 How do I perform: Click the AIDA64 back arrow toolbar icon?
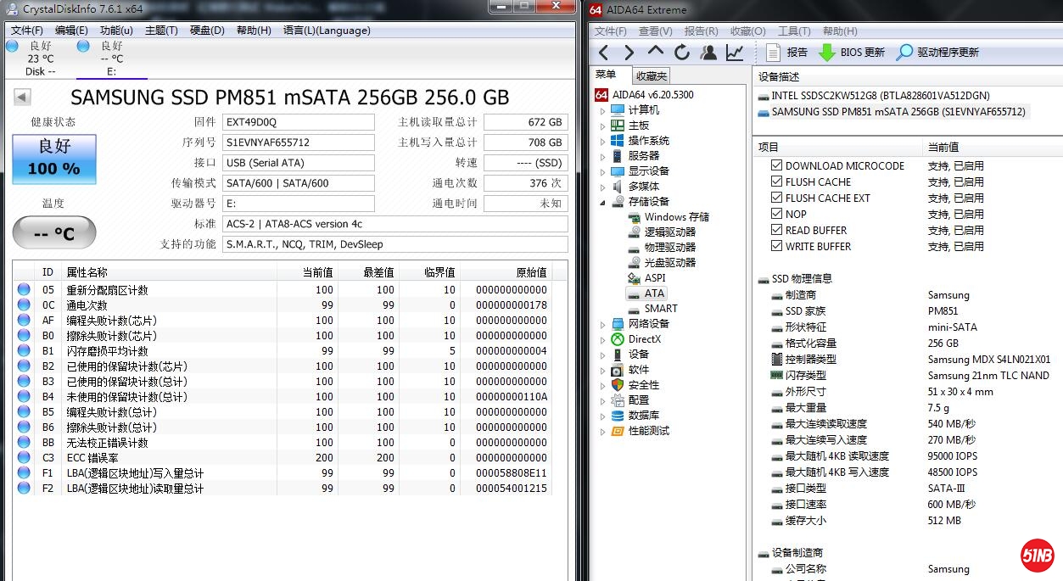pyautogui.click(x=603, y=53)
